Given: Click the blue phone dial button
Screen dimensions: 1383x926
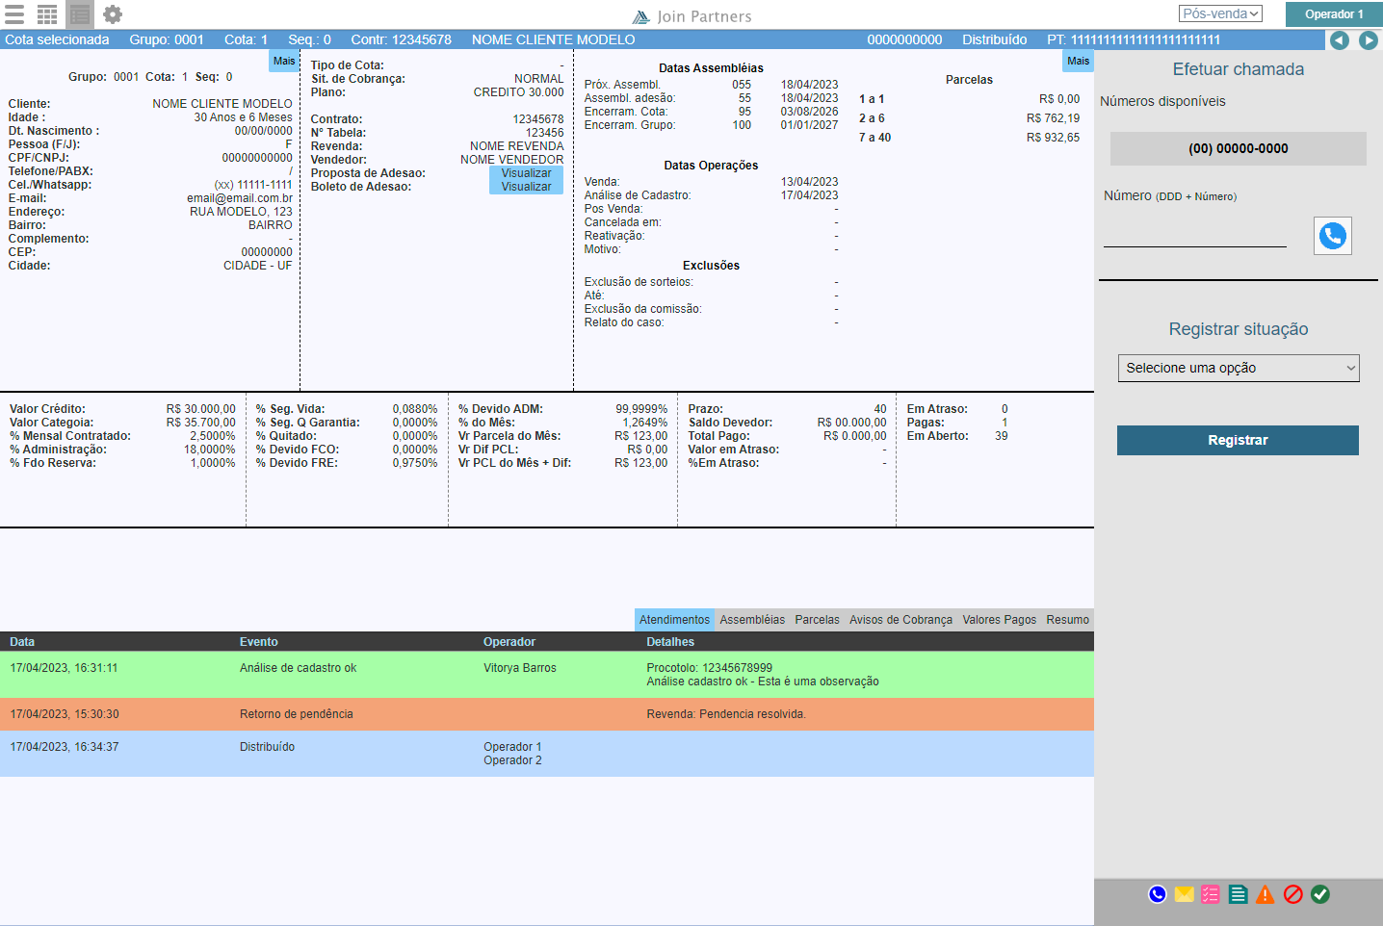Looking at the screenshot, I should 1332,236.
